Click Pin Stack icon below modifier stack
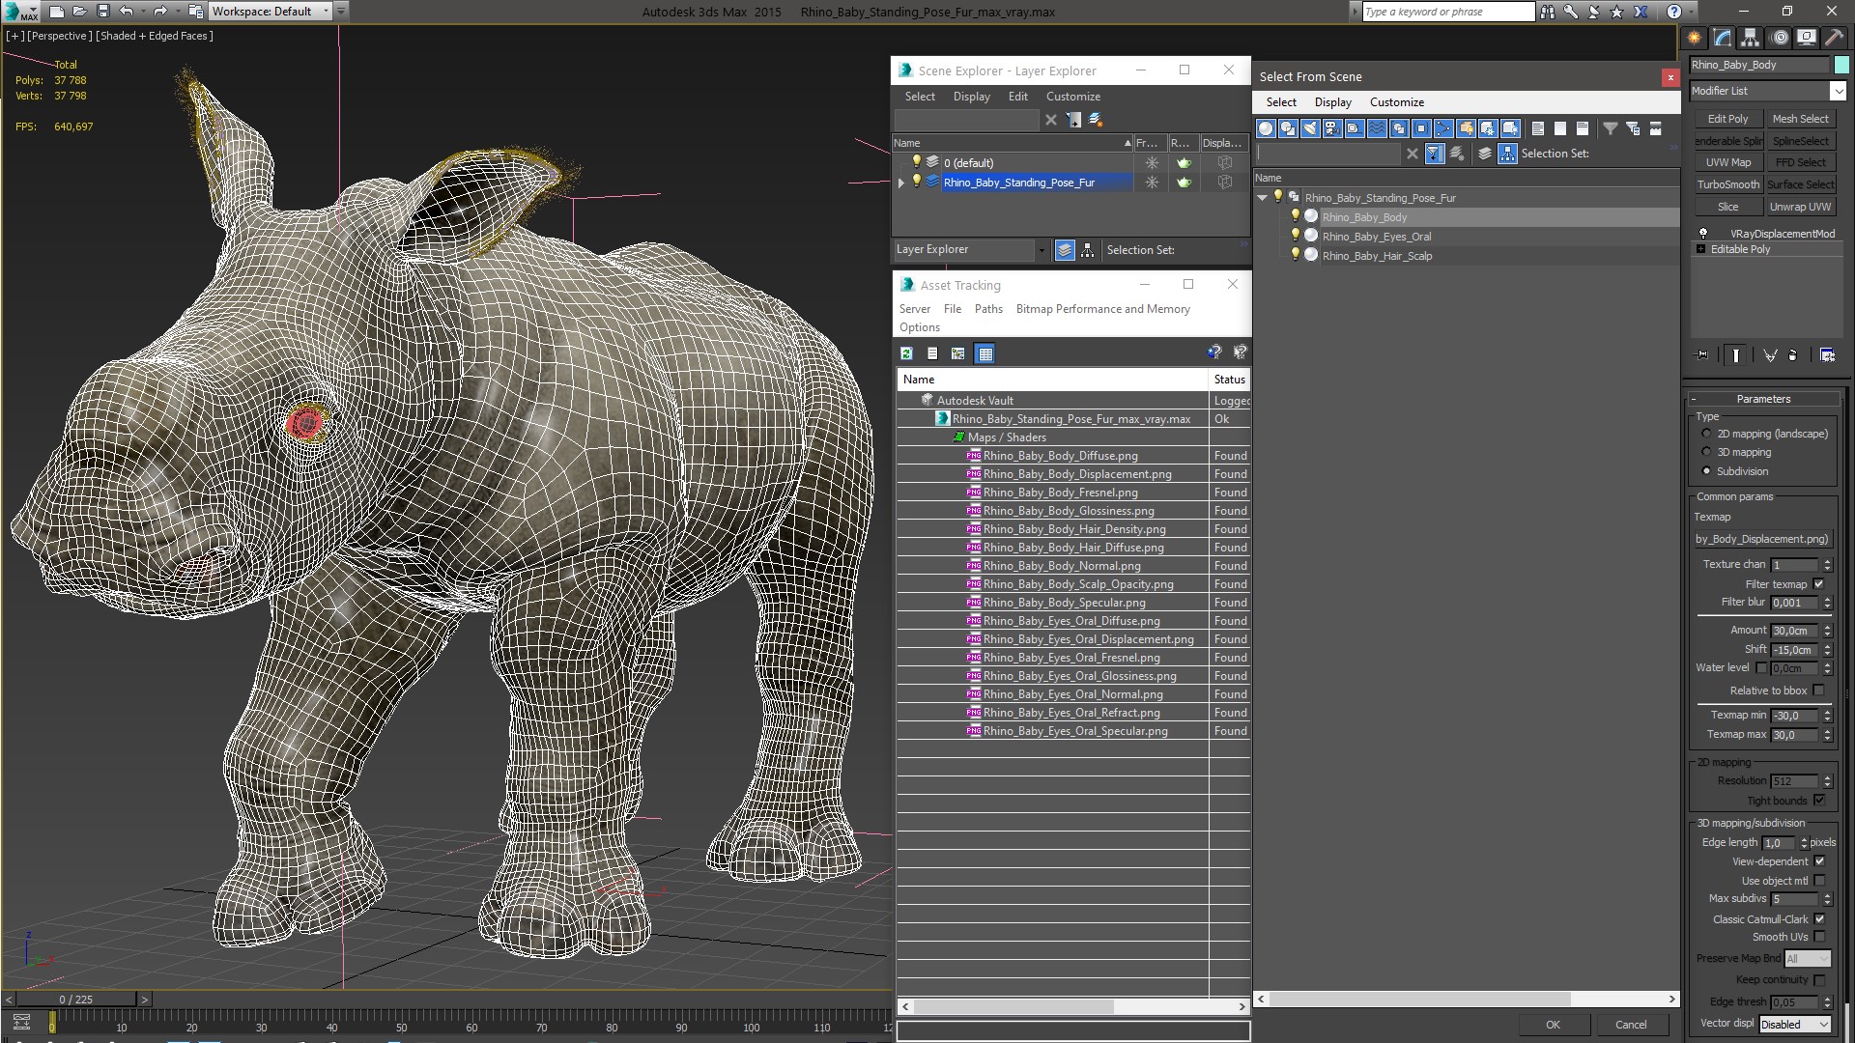 pos(1702,355)
